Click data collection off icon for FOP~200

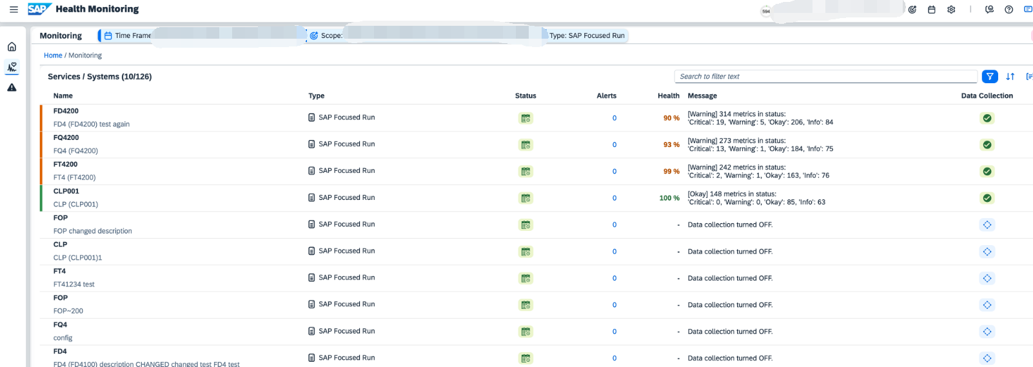click(x=987, y=305)
